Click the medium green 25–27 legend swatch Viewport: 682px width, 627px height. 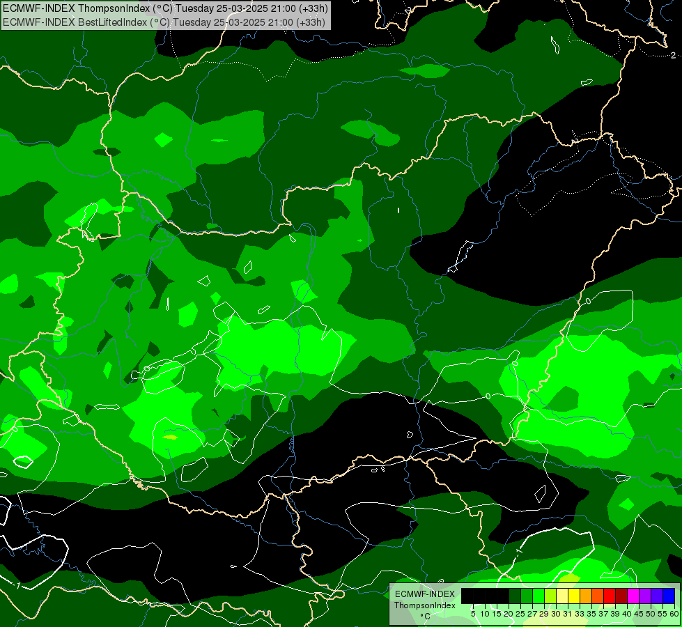coord(527,596)
